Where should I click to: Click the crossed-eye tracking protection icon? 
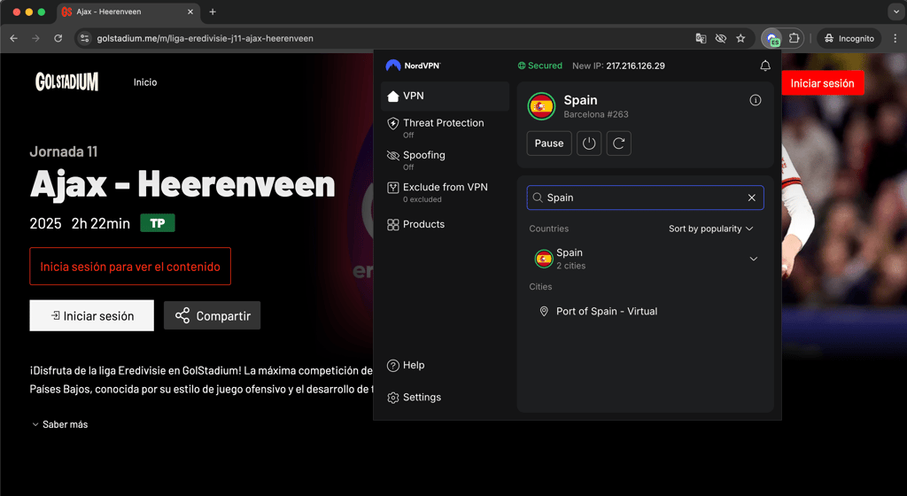[x=721, y=38]
